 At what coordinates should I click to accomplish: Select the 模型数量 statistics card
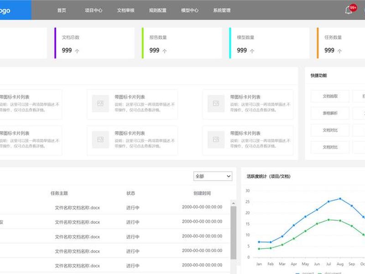coord(269,43)
